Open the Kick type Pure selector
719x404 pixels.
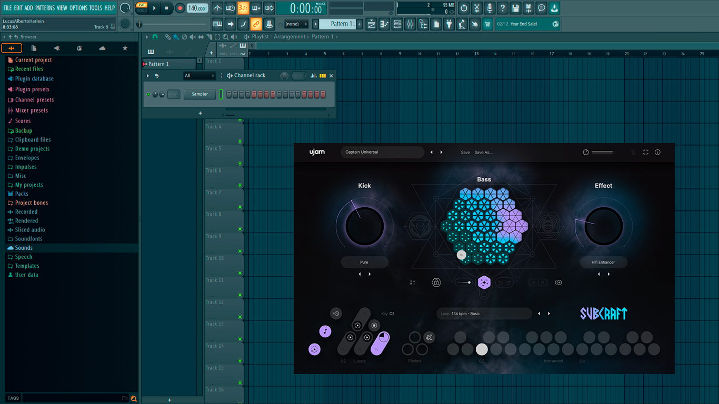[364, 262]
